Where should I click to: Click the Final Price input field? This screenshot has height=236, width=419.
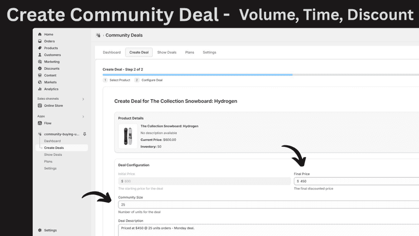(356, 181)
